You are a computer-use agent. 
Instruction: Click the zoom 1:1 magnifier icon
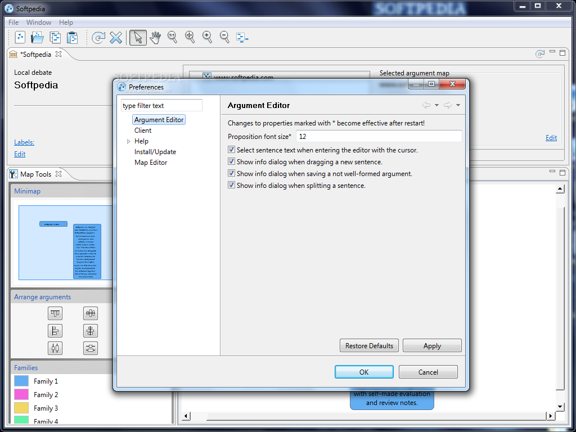point(172,37)
